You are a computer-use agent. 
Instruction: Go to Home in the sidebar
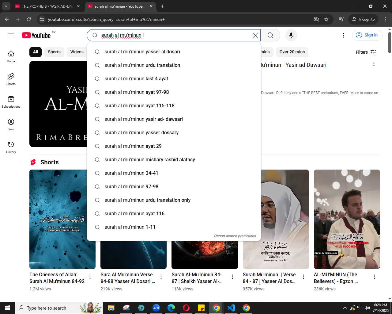tap(11, 56)
